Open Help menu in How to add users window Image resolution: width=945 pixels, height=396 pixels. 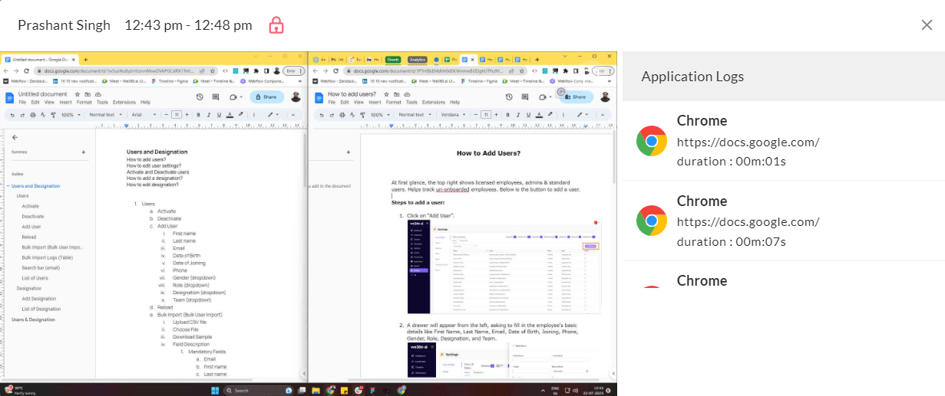454,102
